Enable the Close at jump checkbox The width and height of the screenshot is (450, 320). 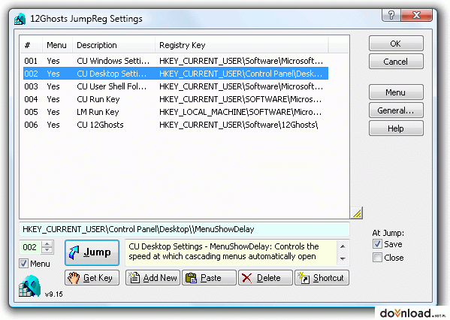377,257
